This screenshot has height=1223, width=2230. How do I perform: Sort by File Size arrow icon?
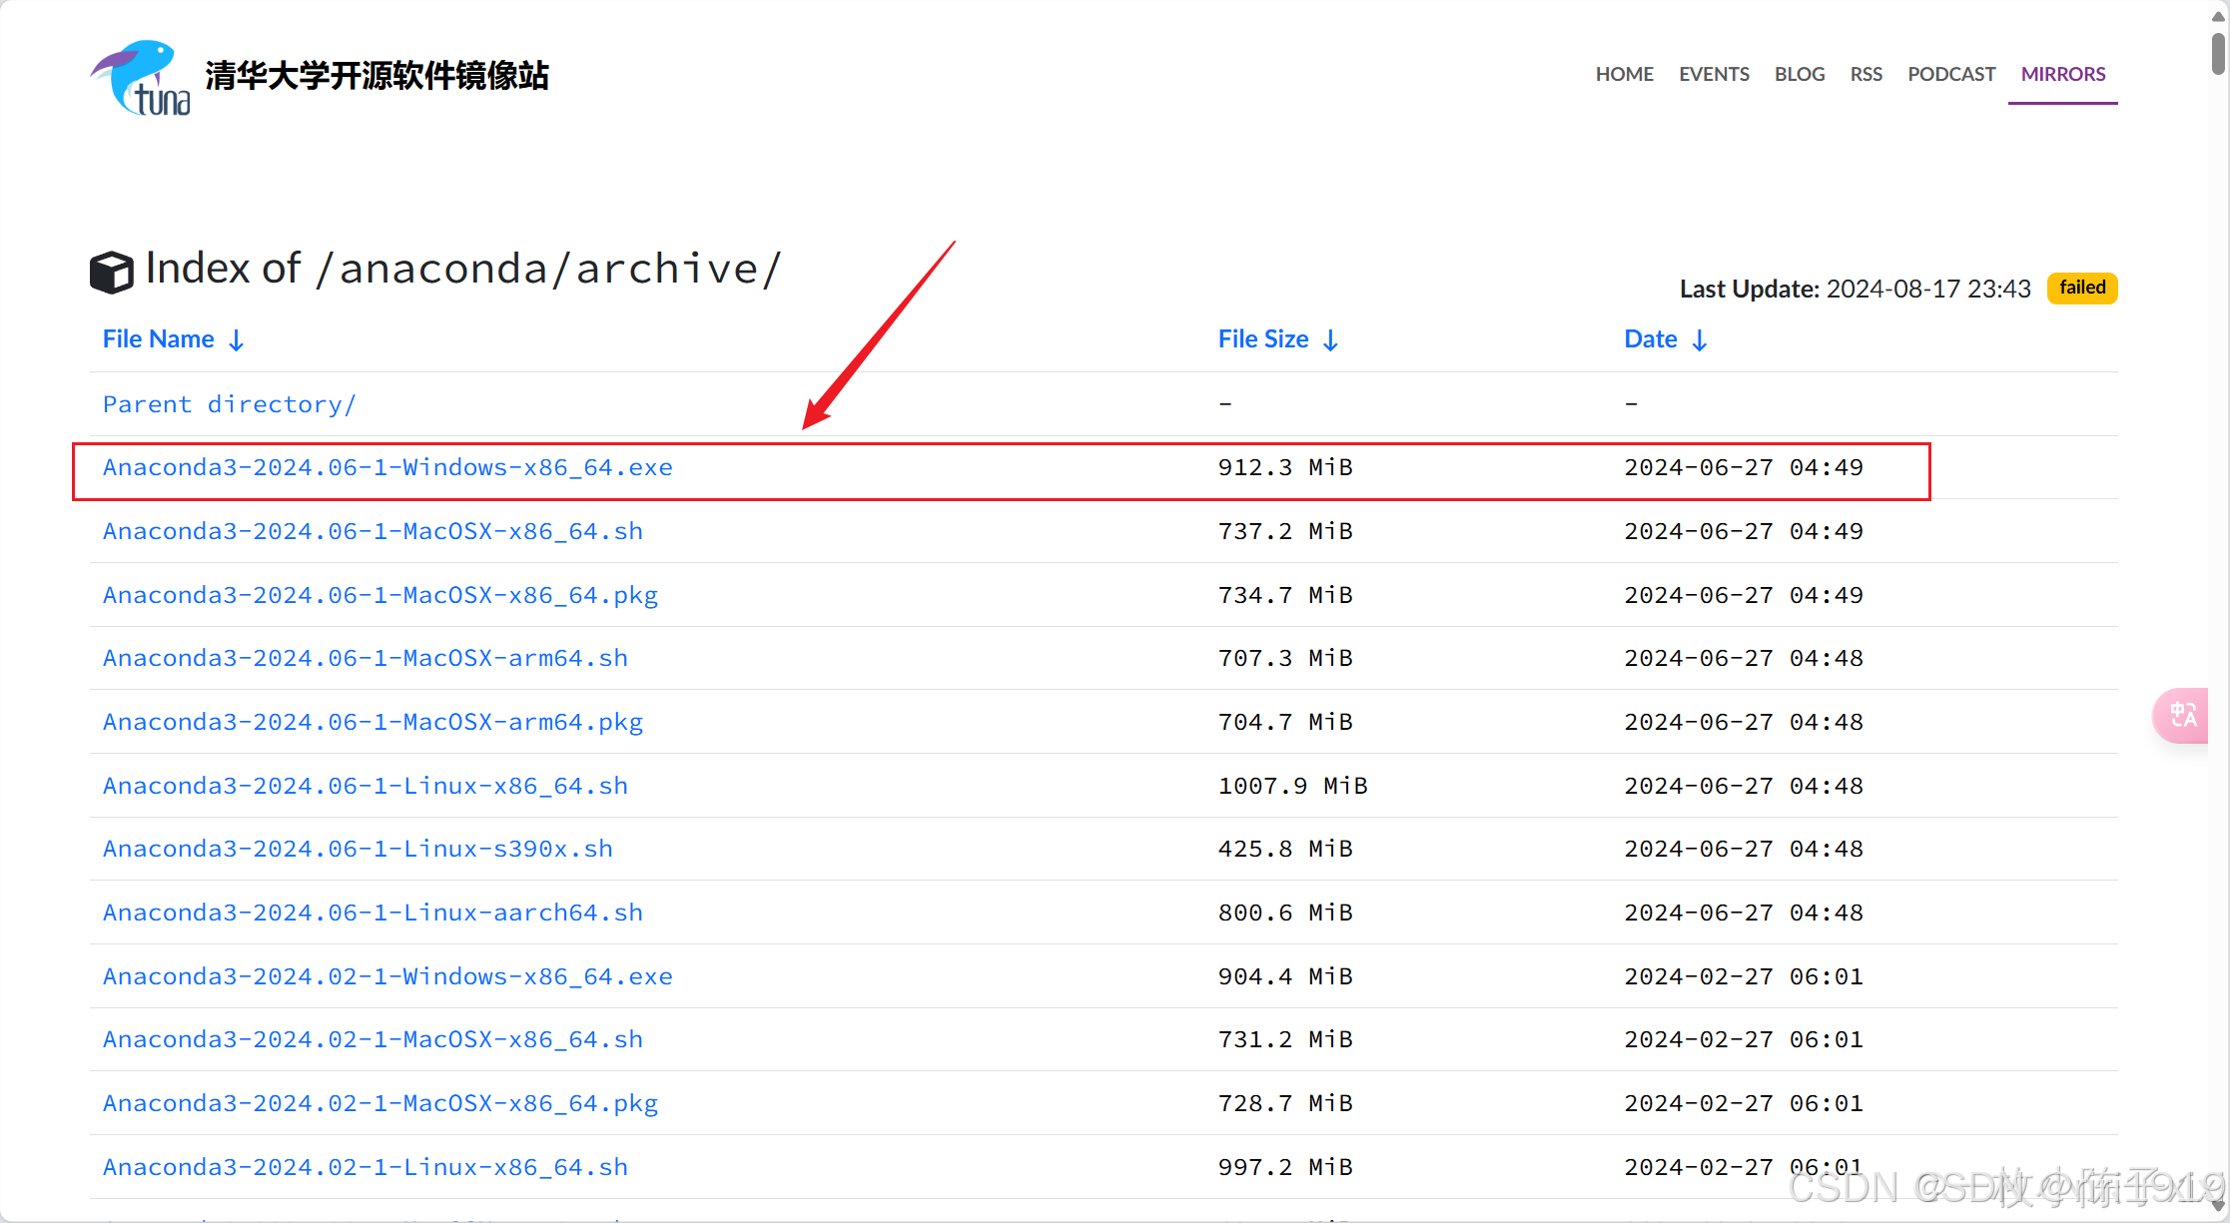pyautogui.click(x=1330, y=340)
